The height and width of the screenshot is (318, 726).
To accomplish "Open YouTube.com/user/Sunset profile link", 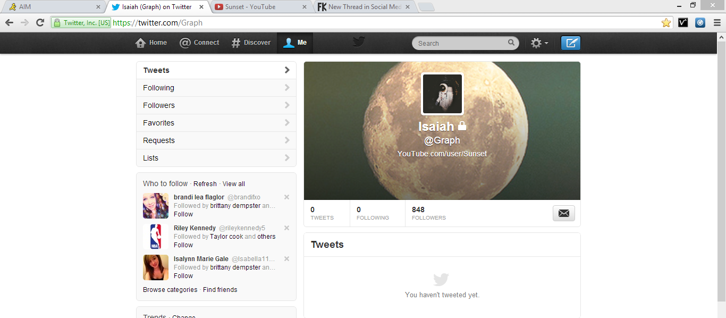I will [442, 154].
